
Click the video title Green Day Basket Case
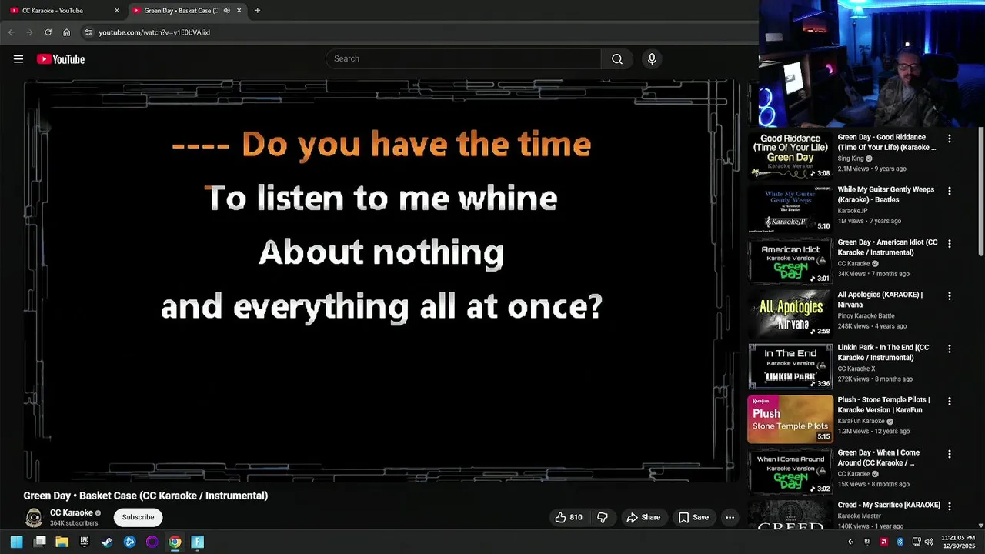(x=145, y=496)
